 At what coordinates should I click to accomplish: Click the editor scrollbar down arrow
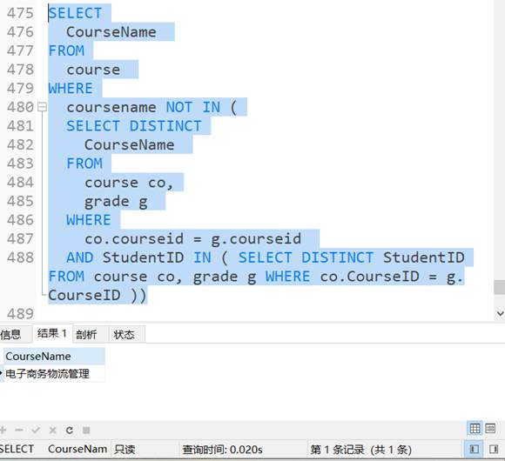click(500, 313)
